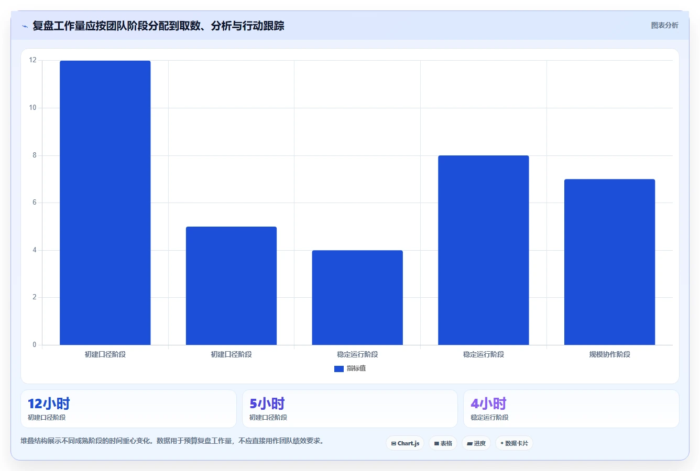700x471 pixels.
Task: Open the 4小时 stat card
Action: pyautogui.click(x=571, y=409)
